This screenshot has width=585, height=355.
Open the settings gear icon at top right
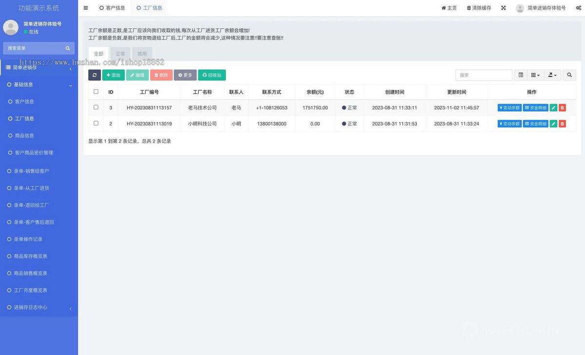point(579,8)
